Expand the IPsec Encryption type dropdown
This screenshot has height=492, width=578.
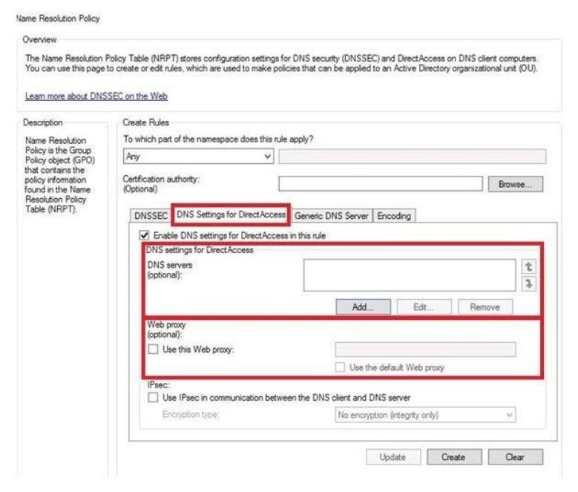click(426, 416)
